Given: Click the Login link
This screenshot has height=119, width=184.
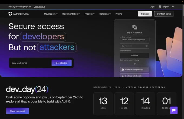Looking at the screenshot, I should [152, 7].
